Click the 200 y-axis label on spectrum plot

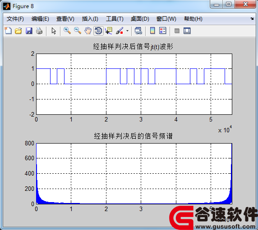coord(29,189)
